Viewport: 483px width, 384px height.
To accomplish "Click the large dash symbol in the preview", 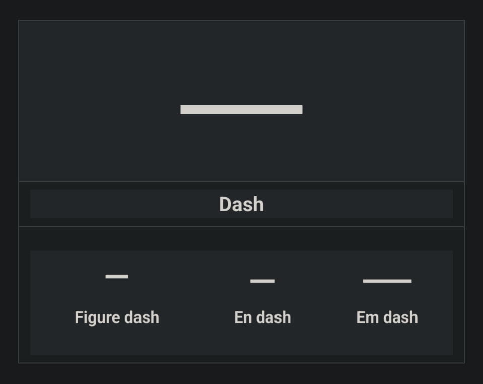I will click(241, 109).
